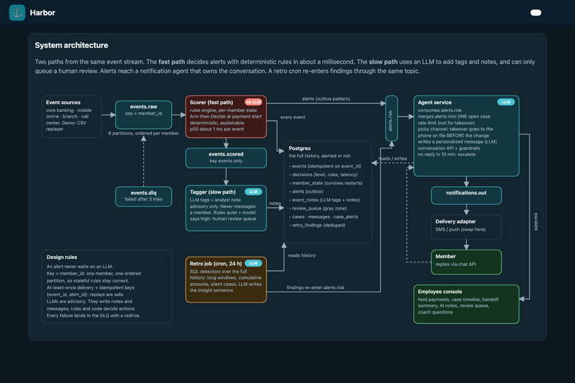Click the "reads / writes" edge label

pyautogui.click(x=393, y=158)
